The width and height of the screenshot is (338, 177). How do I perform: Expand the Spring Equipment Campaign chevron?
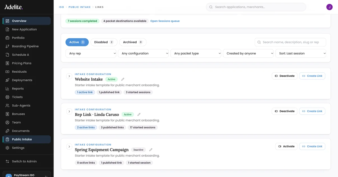click(x=69, y=147)
